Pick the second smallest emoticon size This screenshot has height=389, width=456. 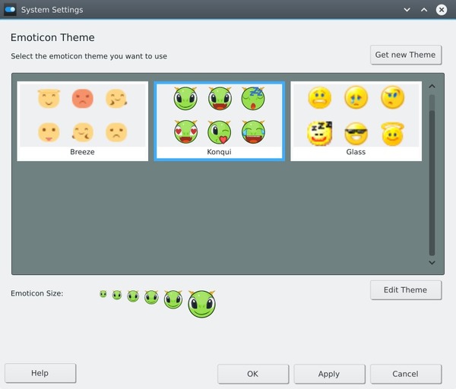[x=117, y=295]
